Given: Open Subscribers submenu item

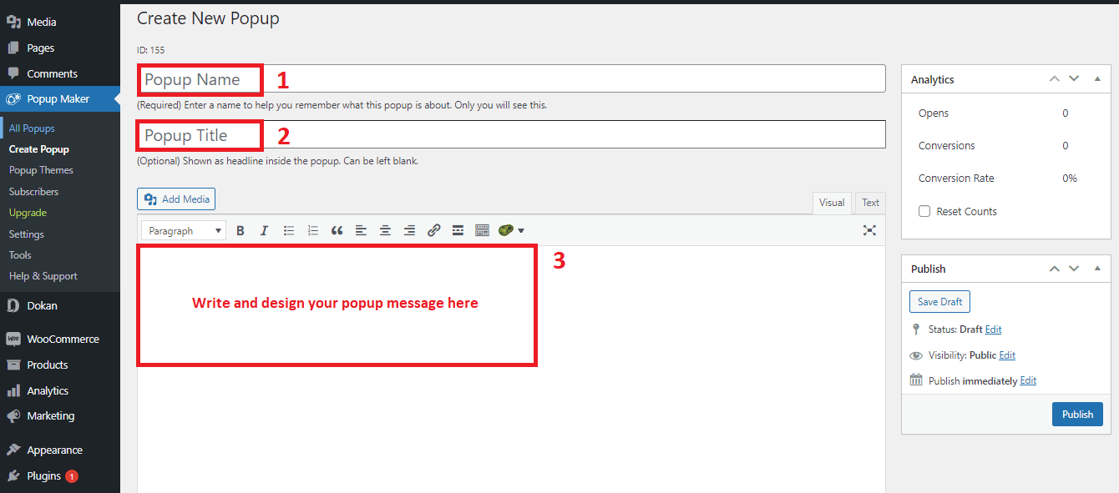Looking at the screenshot, I should pyautogui.click(x=33, y=192).
